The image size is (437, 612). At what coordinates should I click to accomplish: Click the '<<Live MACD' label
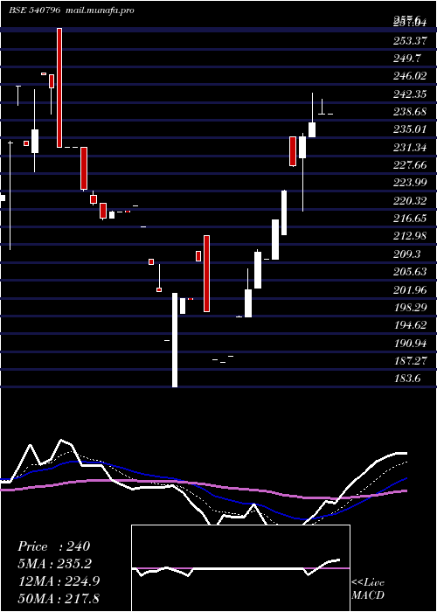point(368,589)
